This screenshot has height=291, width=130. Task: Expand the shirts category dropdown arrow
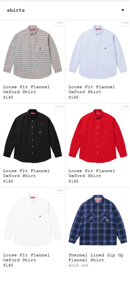pos(123,10)
